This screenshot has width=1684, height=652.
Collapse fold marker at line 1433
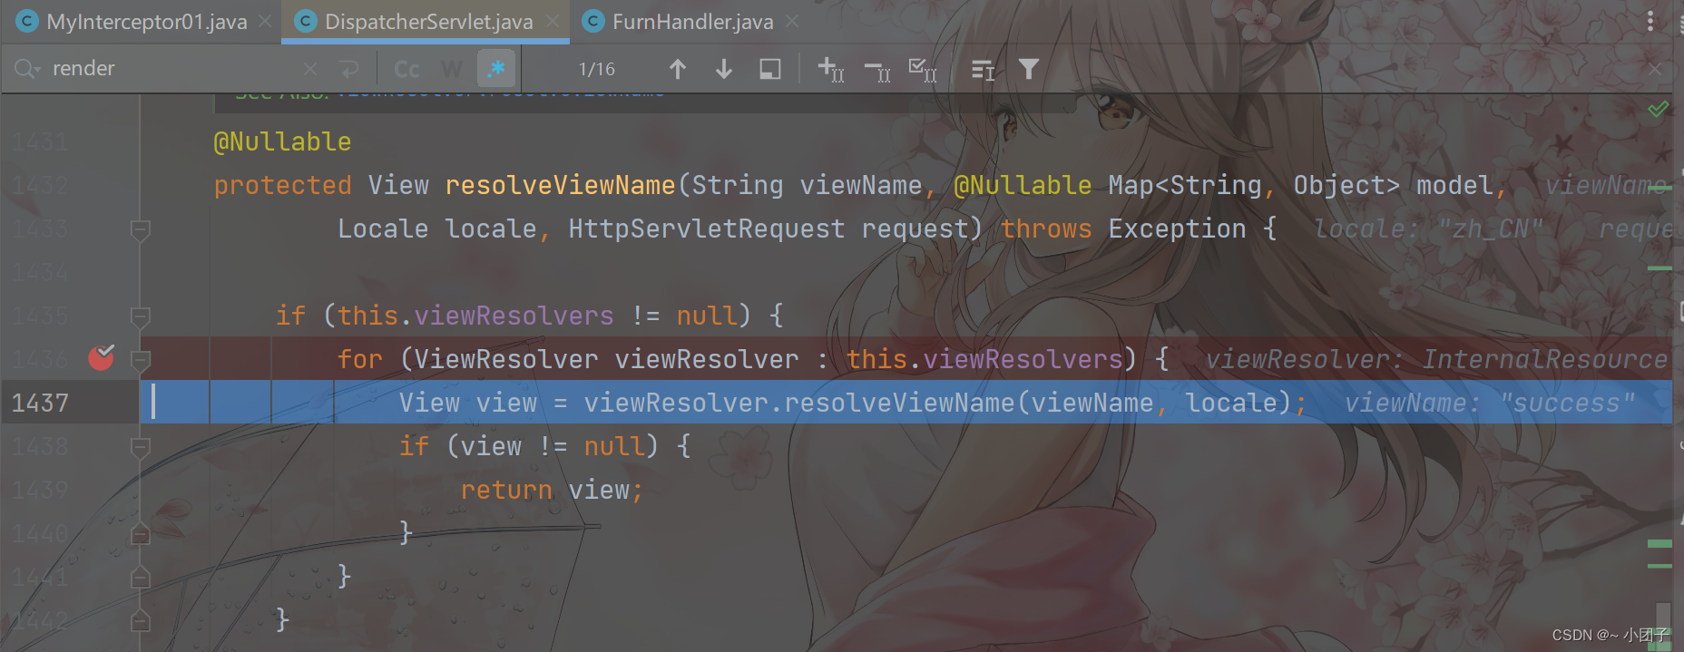pyautogui.click(x=140, y=229)
